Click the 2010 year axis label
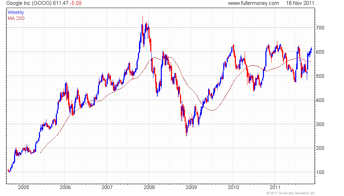344x196 pixels. [x=233, y=187]
